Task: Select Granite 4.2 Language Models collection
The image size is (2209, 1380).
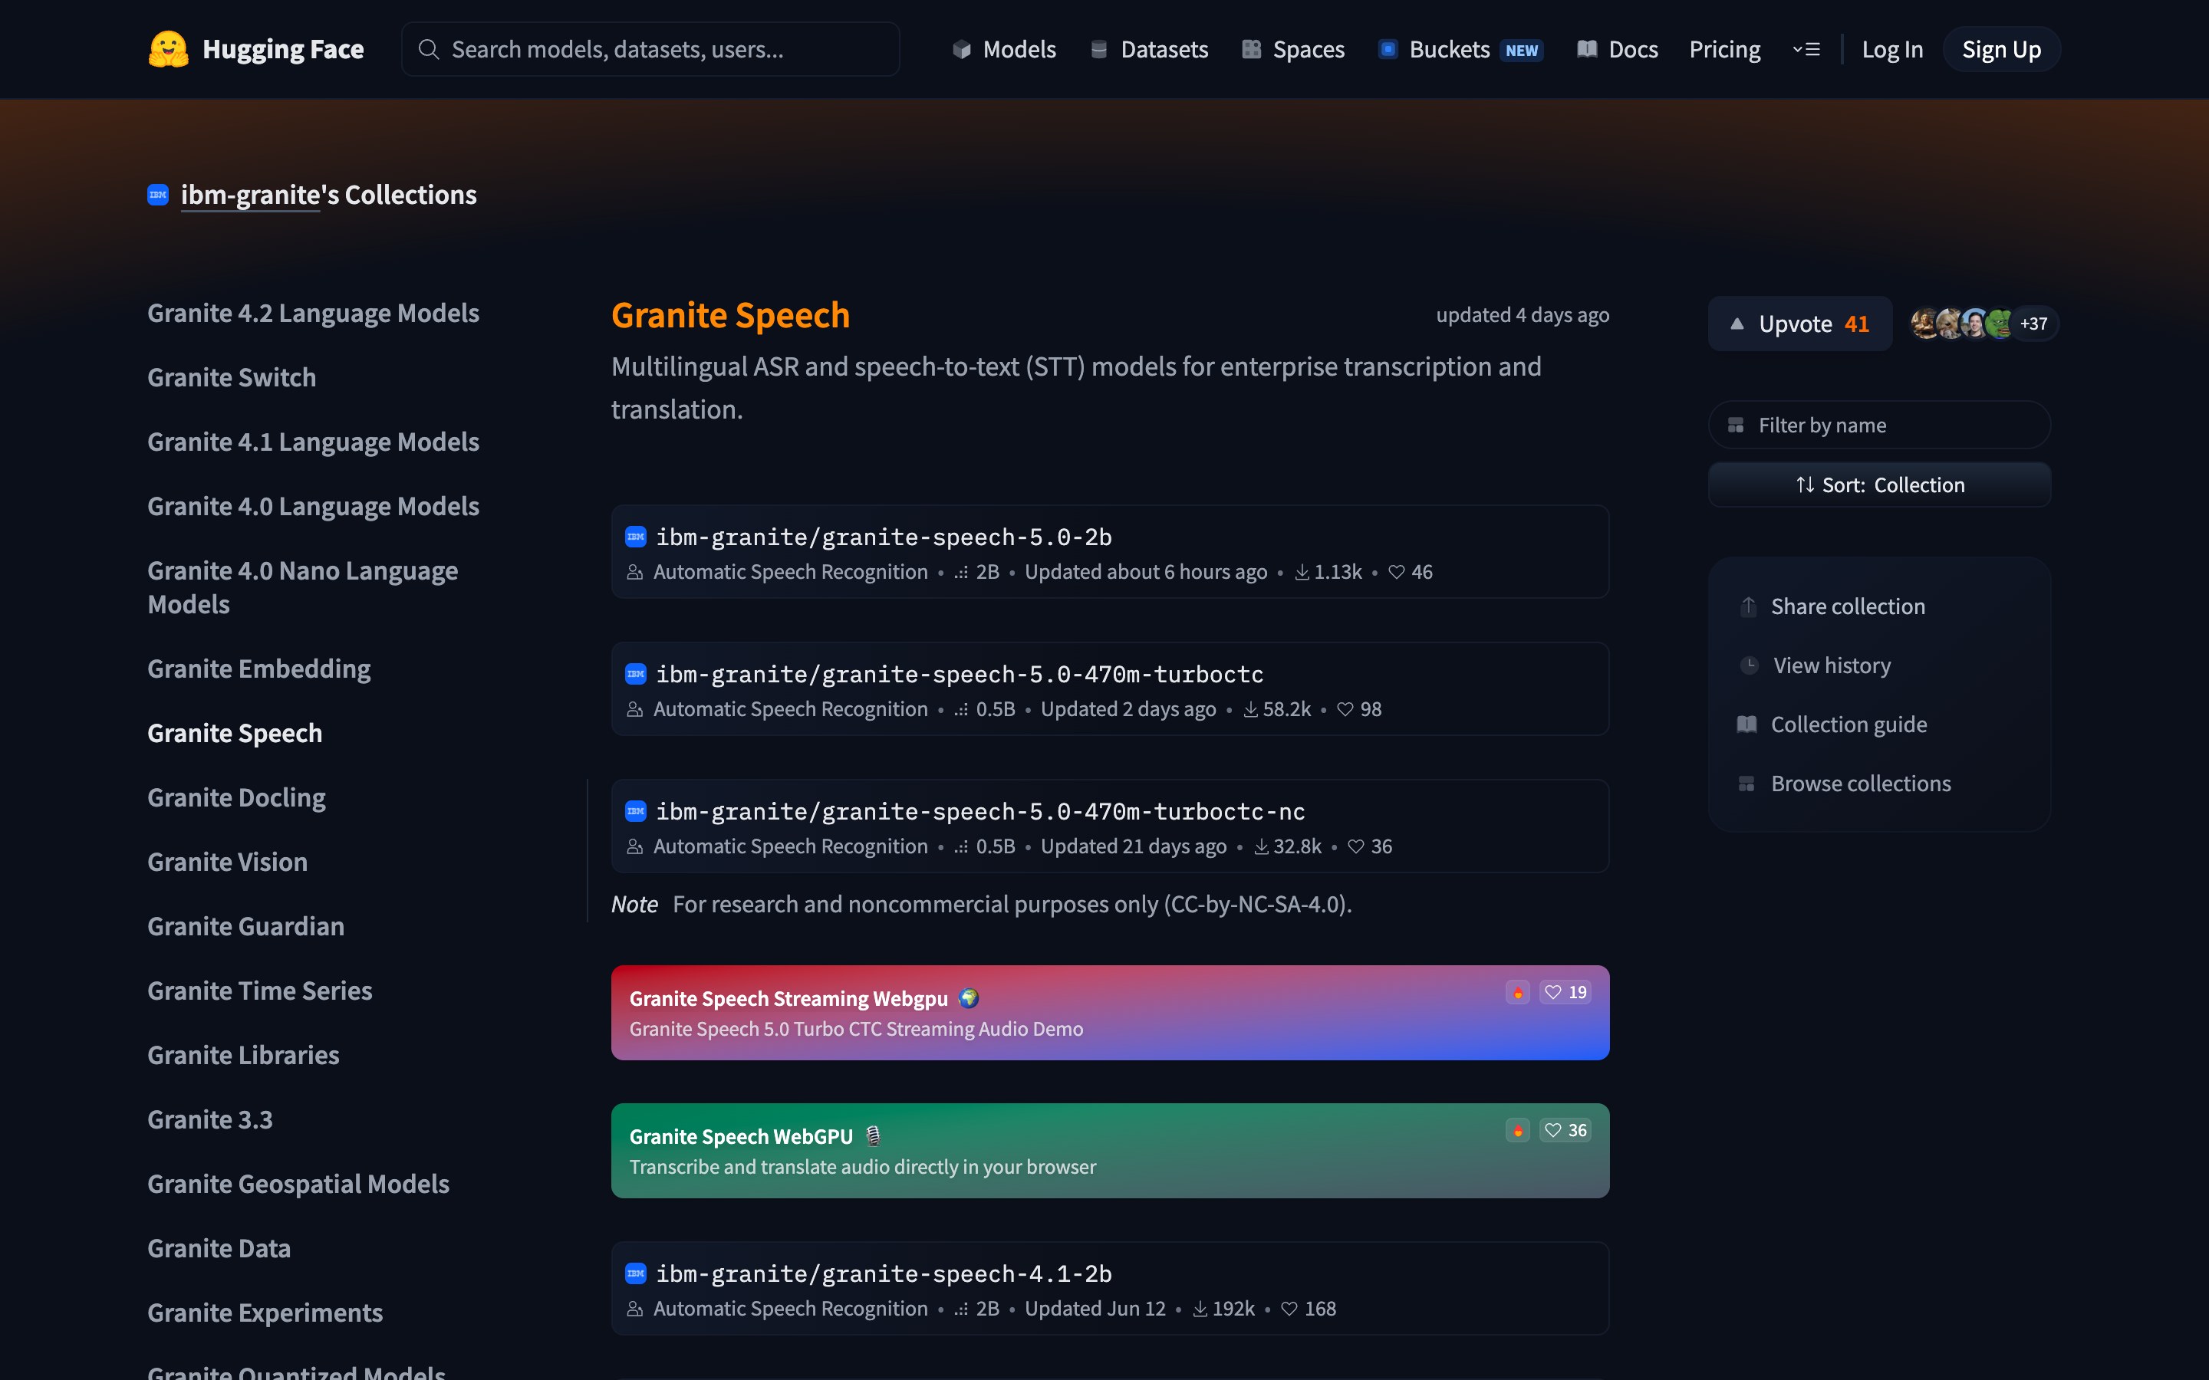Action: [313, 313]
